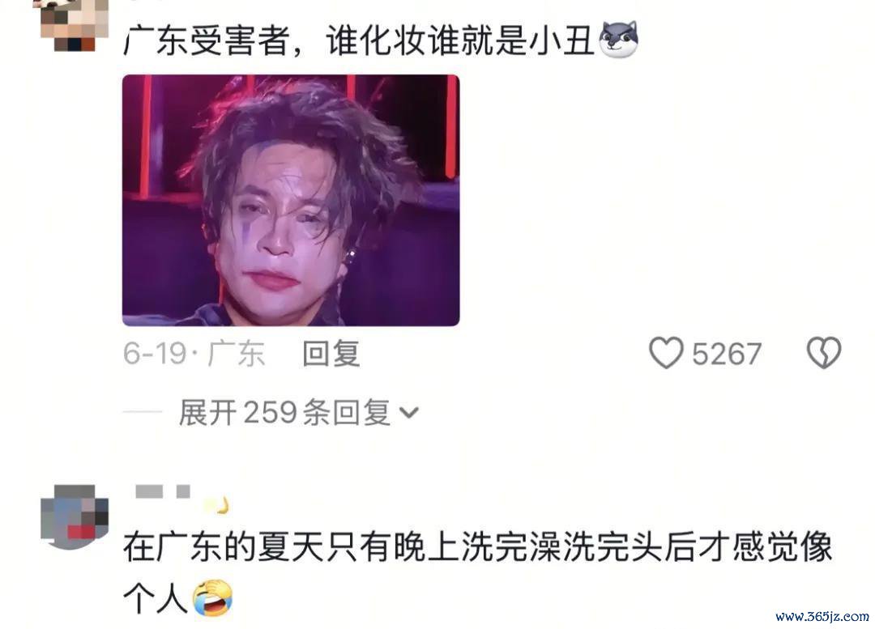Select the comment text 广东受害者,谁化妆谁就是小丑
Image resolution: width=875 pixels, height=629 pixels.
pos(359,40)
